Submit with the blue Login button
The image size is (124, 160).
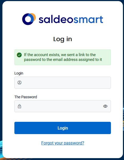point(63,128)
